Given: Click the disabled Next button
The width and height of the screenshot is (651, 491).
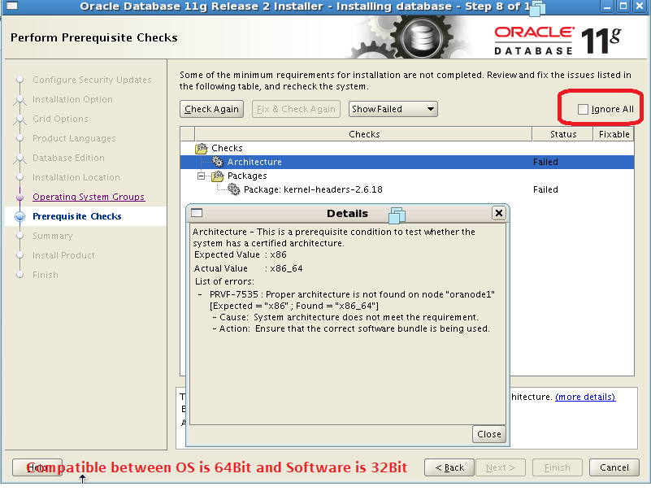Looking at the screenshot, I should pos(501,467).
